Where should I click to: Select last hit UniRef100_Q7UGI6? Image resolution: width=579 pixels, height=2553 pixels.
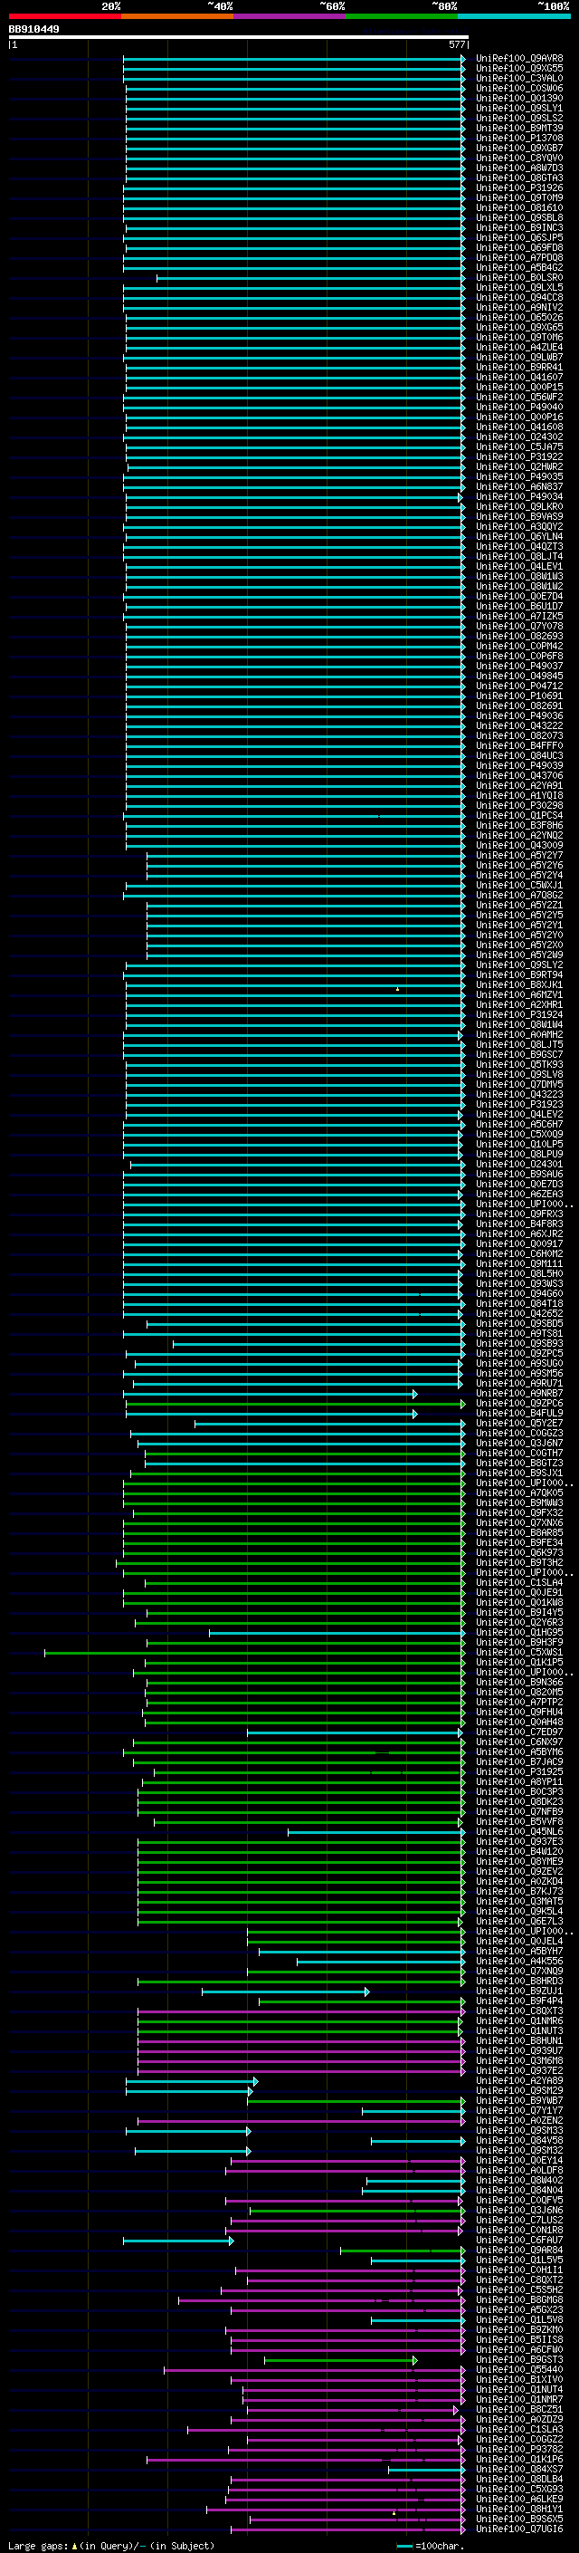coord(519,2529)
